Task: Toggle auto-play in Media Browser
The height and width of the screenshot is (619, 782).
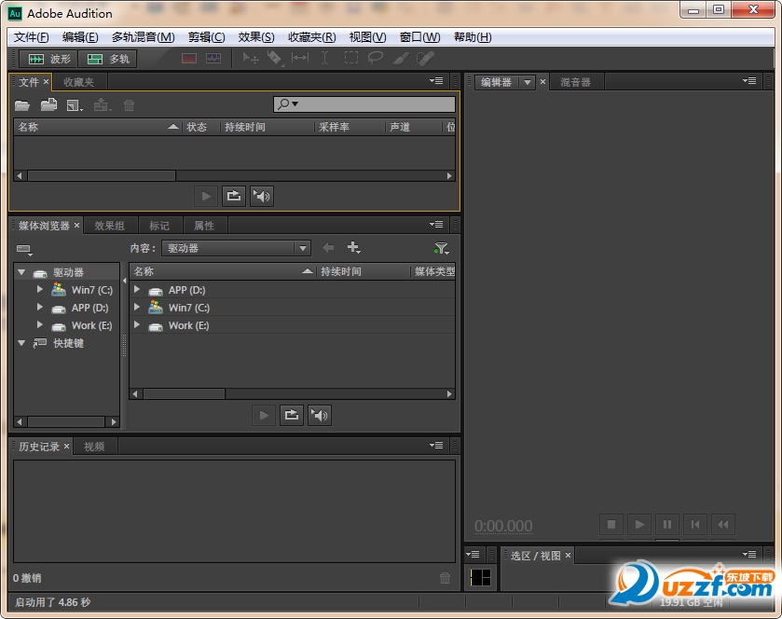Action: 320,415
